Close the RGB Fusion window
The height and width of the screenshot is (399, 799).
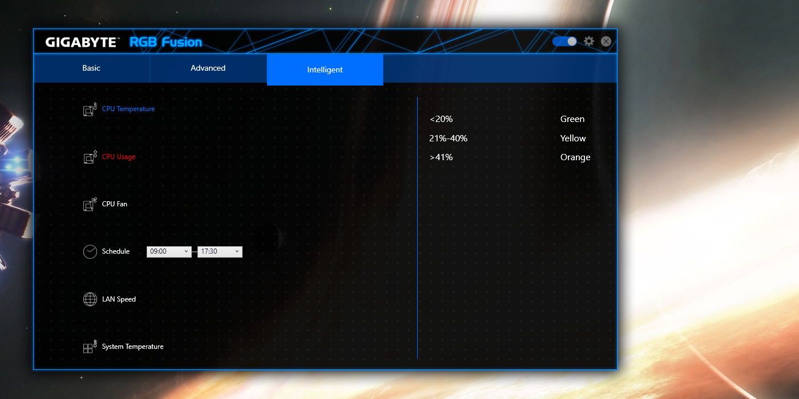[606, 42]
